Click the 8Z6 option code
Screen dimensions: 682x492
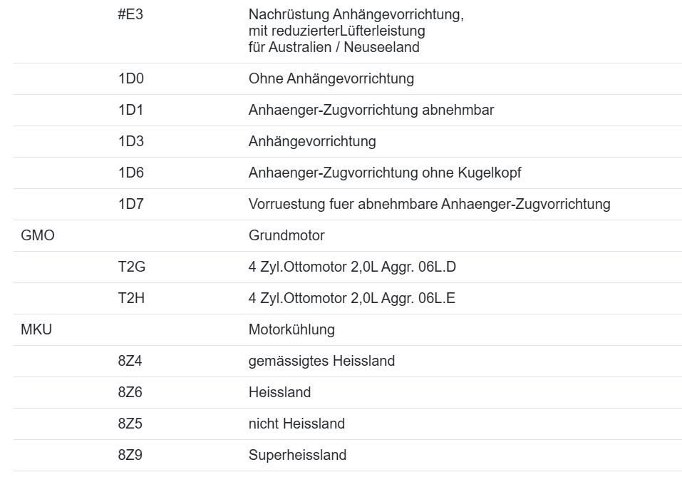130,393
